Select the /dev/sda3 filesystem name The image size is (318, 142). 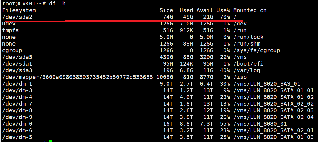(x=17, y=70)
